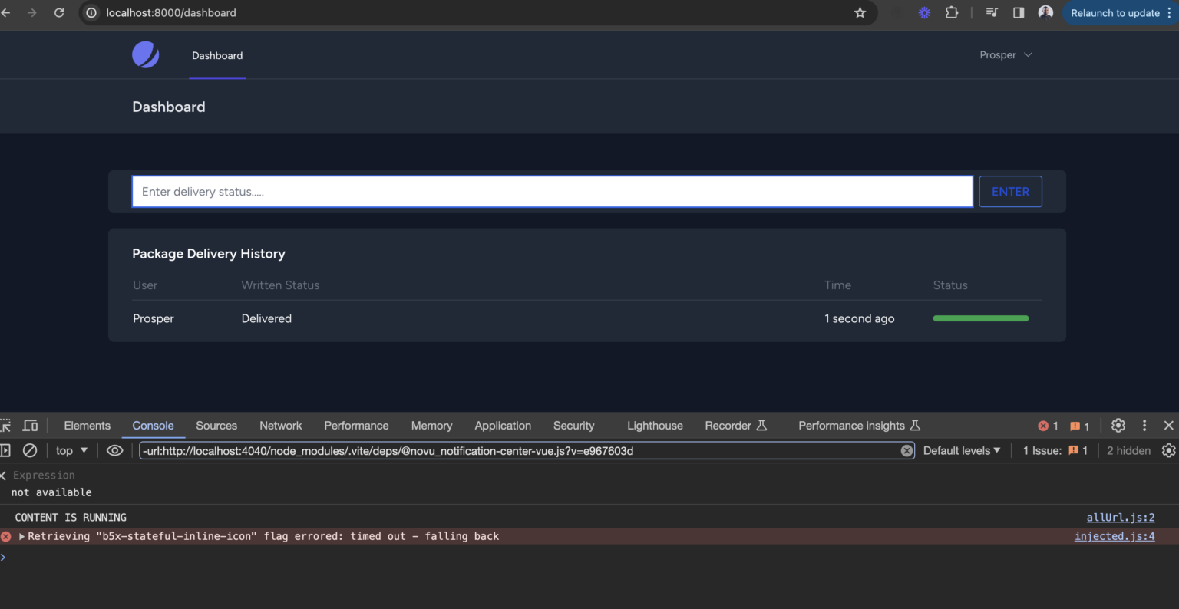The image size is (1179, 609).
Task: Clear the console filter text
Action: tap(907, 450)
